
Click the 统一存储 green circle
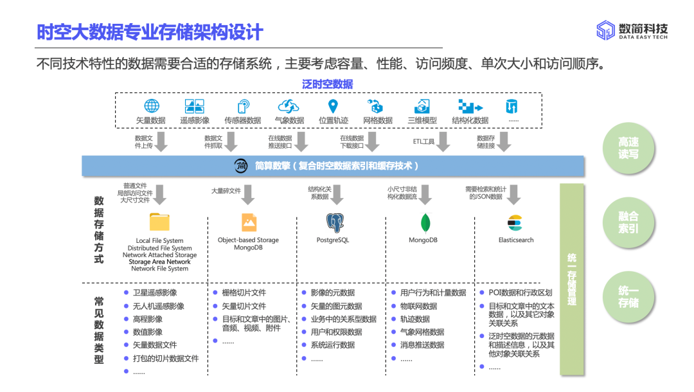coord(628,296)
